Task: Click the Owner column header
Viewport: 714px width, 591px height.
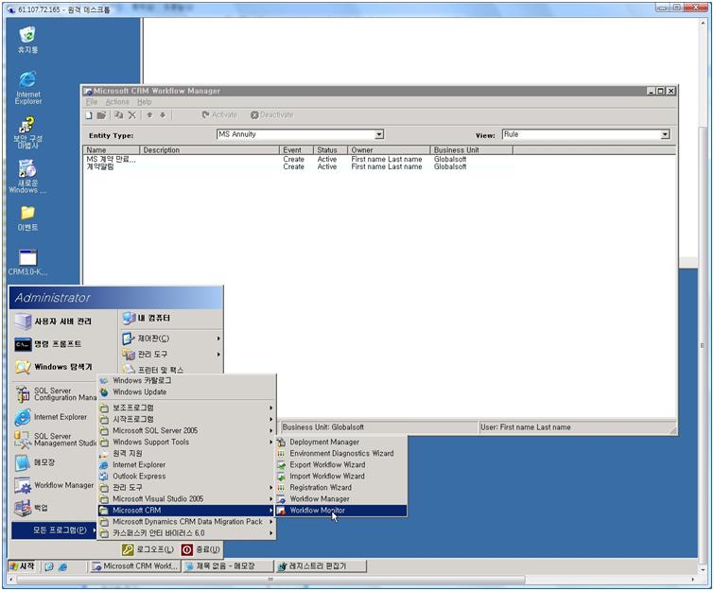Action: (389, 149)
